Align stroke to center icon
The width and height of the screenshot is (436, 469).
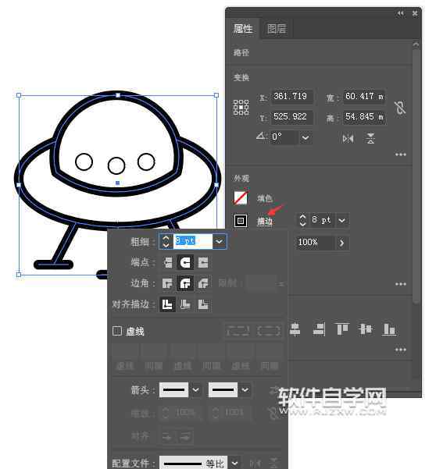coord(167,304)
